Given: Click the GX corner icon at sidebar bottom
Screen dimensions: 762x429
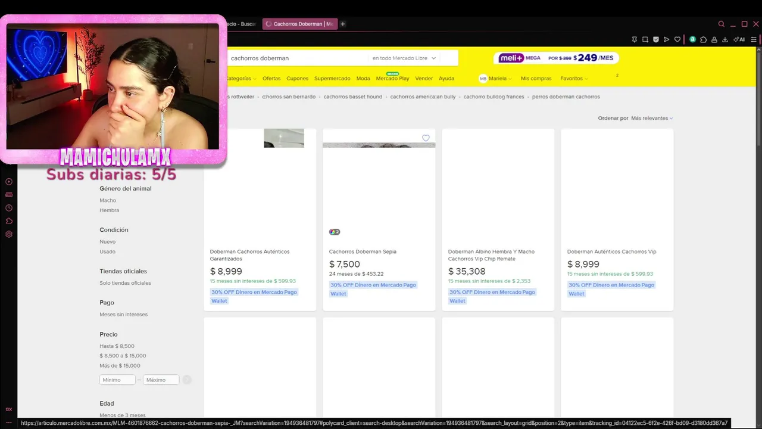Looking at the screenshot, I should pyautogui.click(x=9, y=409).
